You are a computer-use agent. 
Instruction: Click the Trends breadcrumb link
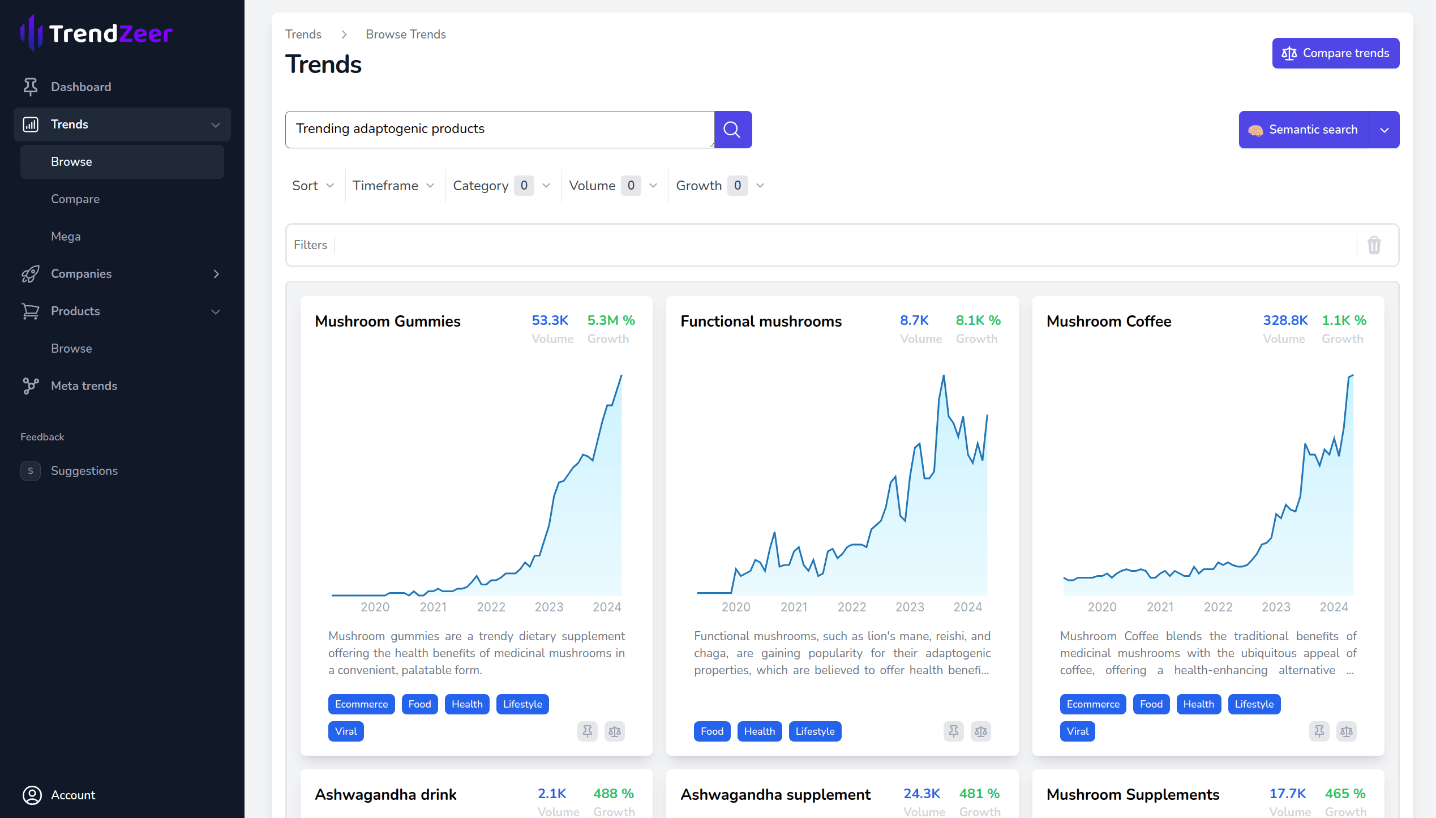[x=303, y=35]
